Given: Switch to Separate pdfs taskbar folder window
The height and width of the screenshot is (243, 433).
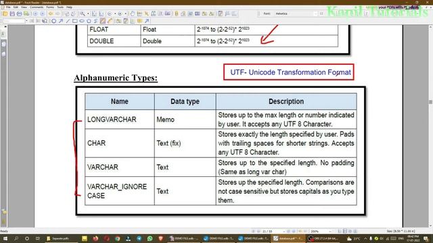Looking at the screenshot, I should point(61,238).
